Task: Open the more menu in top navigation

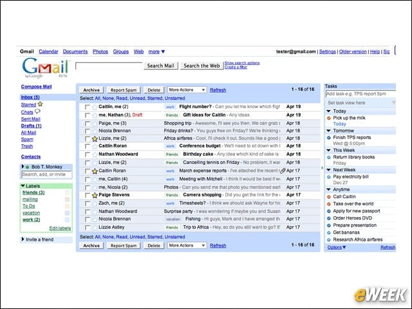Action: (156, 51)
